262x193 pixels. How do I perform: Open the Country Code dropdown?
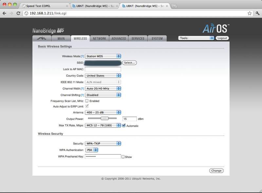tap(103, 76)
